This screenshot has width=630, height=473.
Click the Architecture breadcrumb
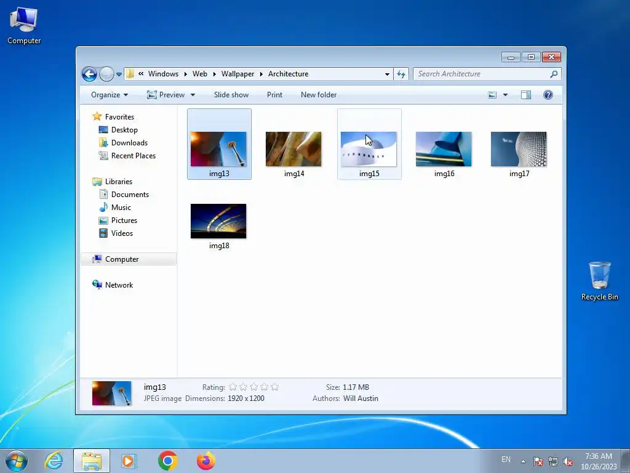tap(288, 74)
